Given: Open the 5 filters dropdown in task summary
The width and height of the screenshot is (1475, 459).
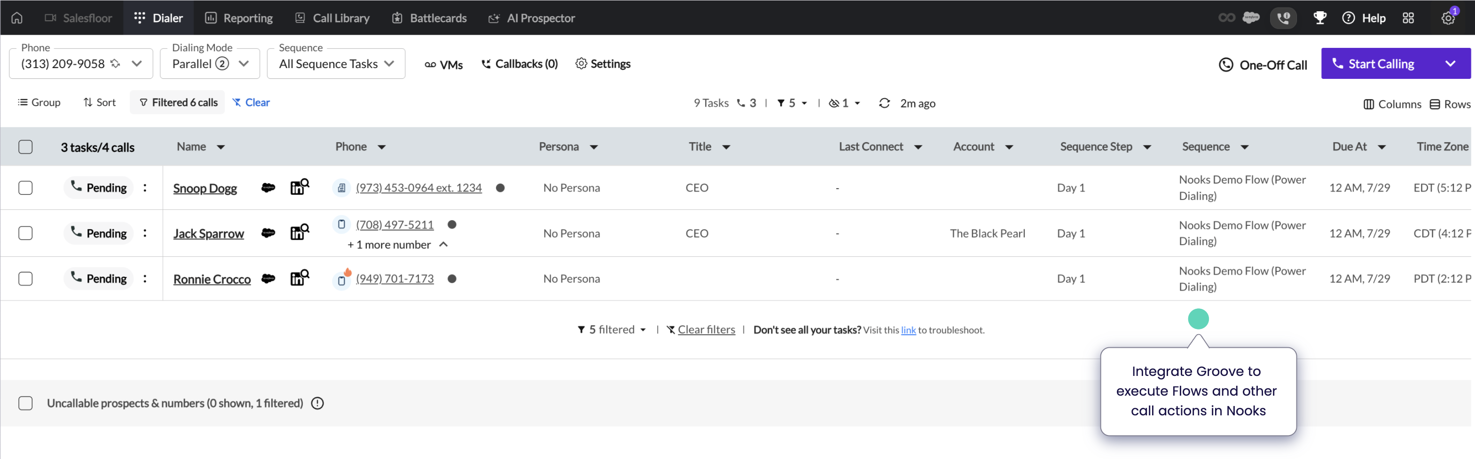Looking at the screenshot, I should click(x=792, y=103).
